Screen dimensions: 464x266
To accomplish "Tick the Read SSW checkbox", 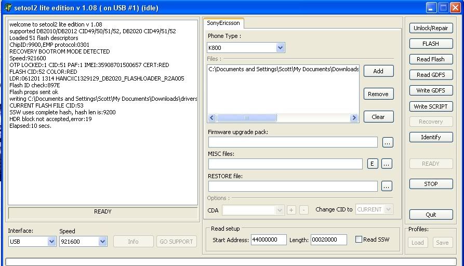I will (x=359, y=239).
